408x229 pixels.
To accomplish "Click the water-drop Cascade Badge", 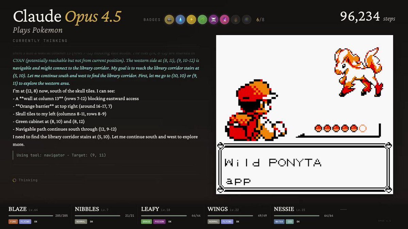I will click(x=180, y=19).
